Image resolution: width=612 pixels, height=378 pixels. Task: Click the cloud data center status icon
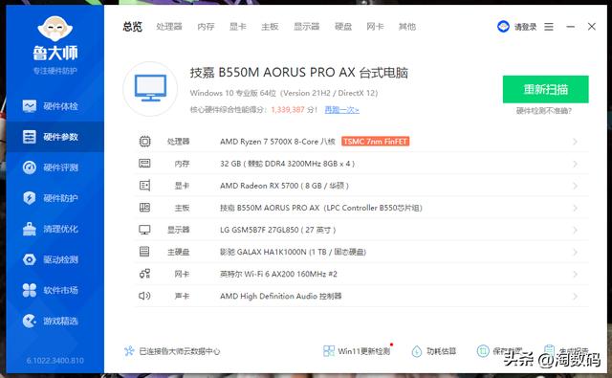pos(129,350)
